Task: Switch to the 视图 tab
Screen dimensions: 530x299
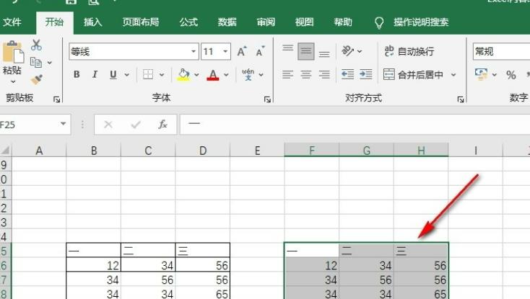Action: pyautogui.click(x=305, y=22)
